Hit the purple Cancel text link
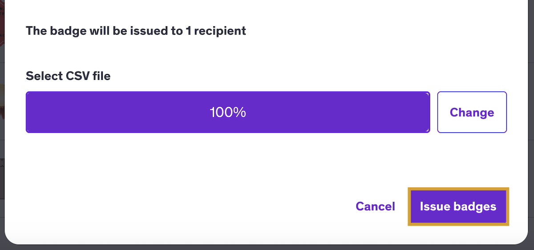This screenshot has height=250, width=534. pos(375,206)
